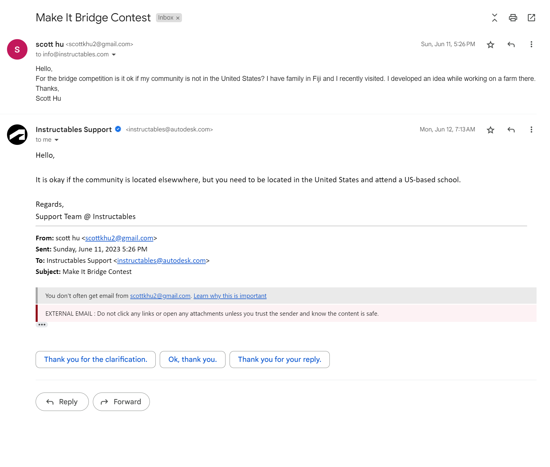Click 'Support Team @ Instructables' signature line
550x467 pixels.
86,217
